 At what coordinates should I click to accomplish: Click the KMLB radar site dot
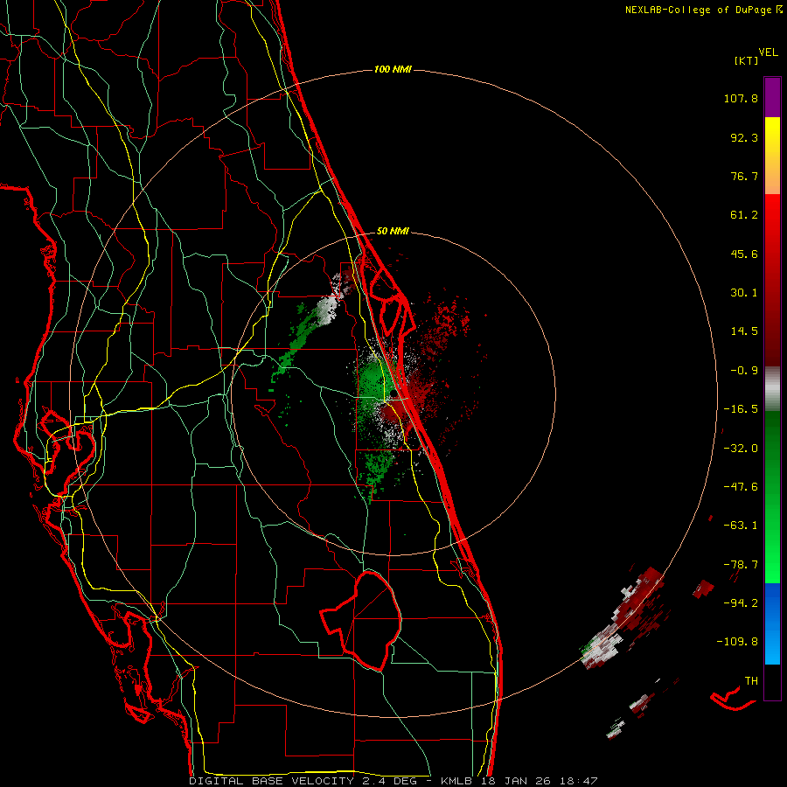392,393
